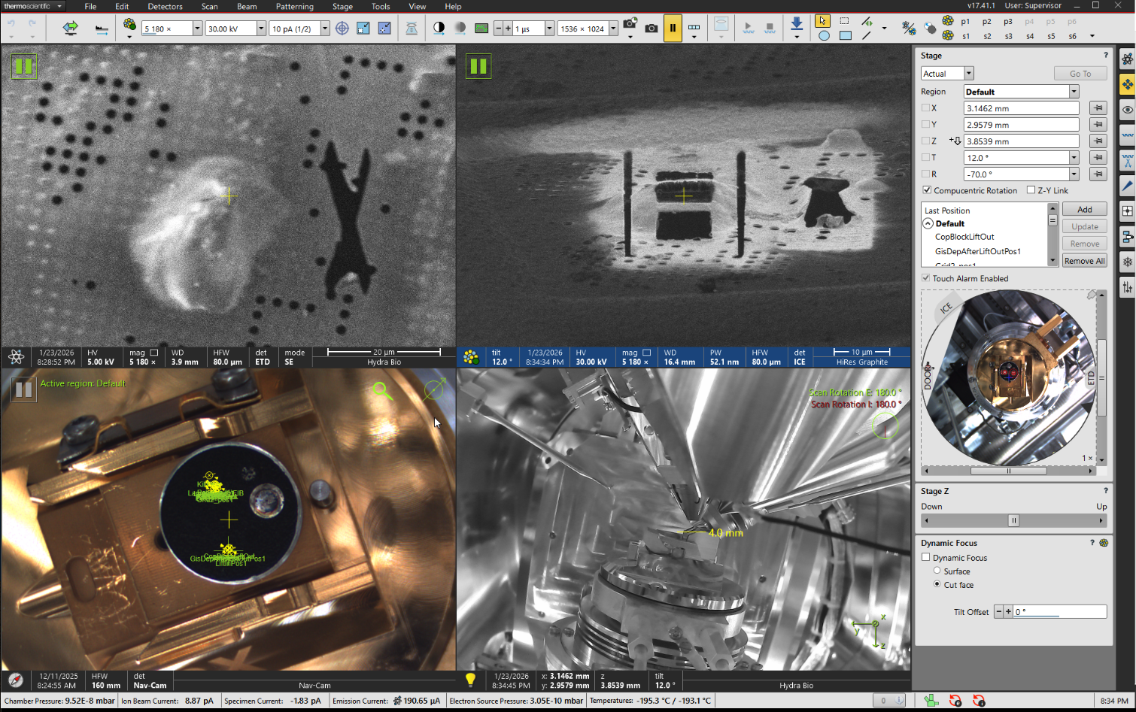This screenshot has height=712, width=1136.
Task: Select the circle pattern tool
Action: point(825,35)
